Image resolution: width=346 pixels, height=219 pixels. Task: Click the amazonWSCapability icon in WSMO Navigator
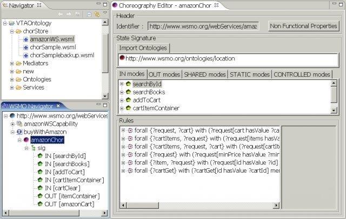pyautogui.click(x=19, y=124)
